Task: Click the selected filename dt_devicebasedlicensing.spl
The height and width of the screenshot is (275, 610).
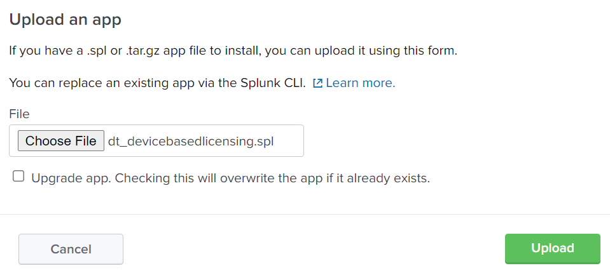Action: (191, 141)
